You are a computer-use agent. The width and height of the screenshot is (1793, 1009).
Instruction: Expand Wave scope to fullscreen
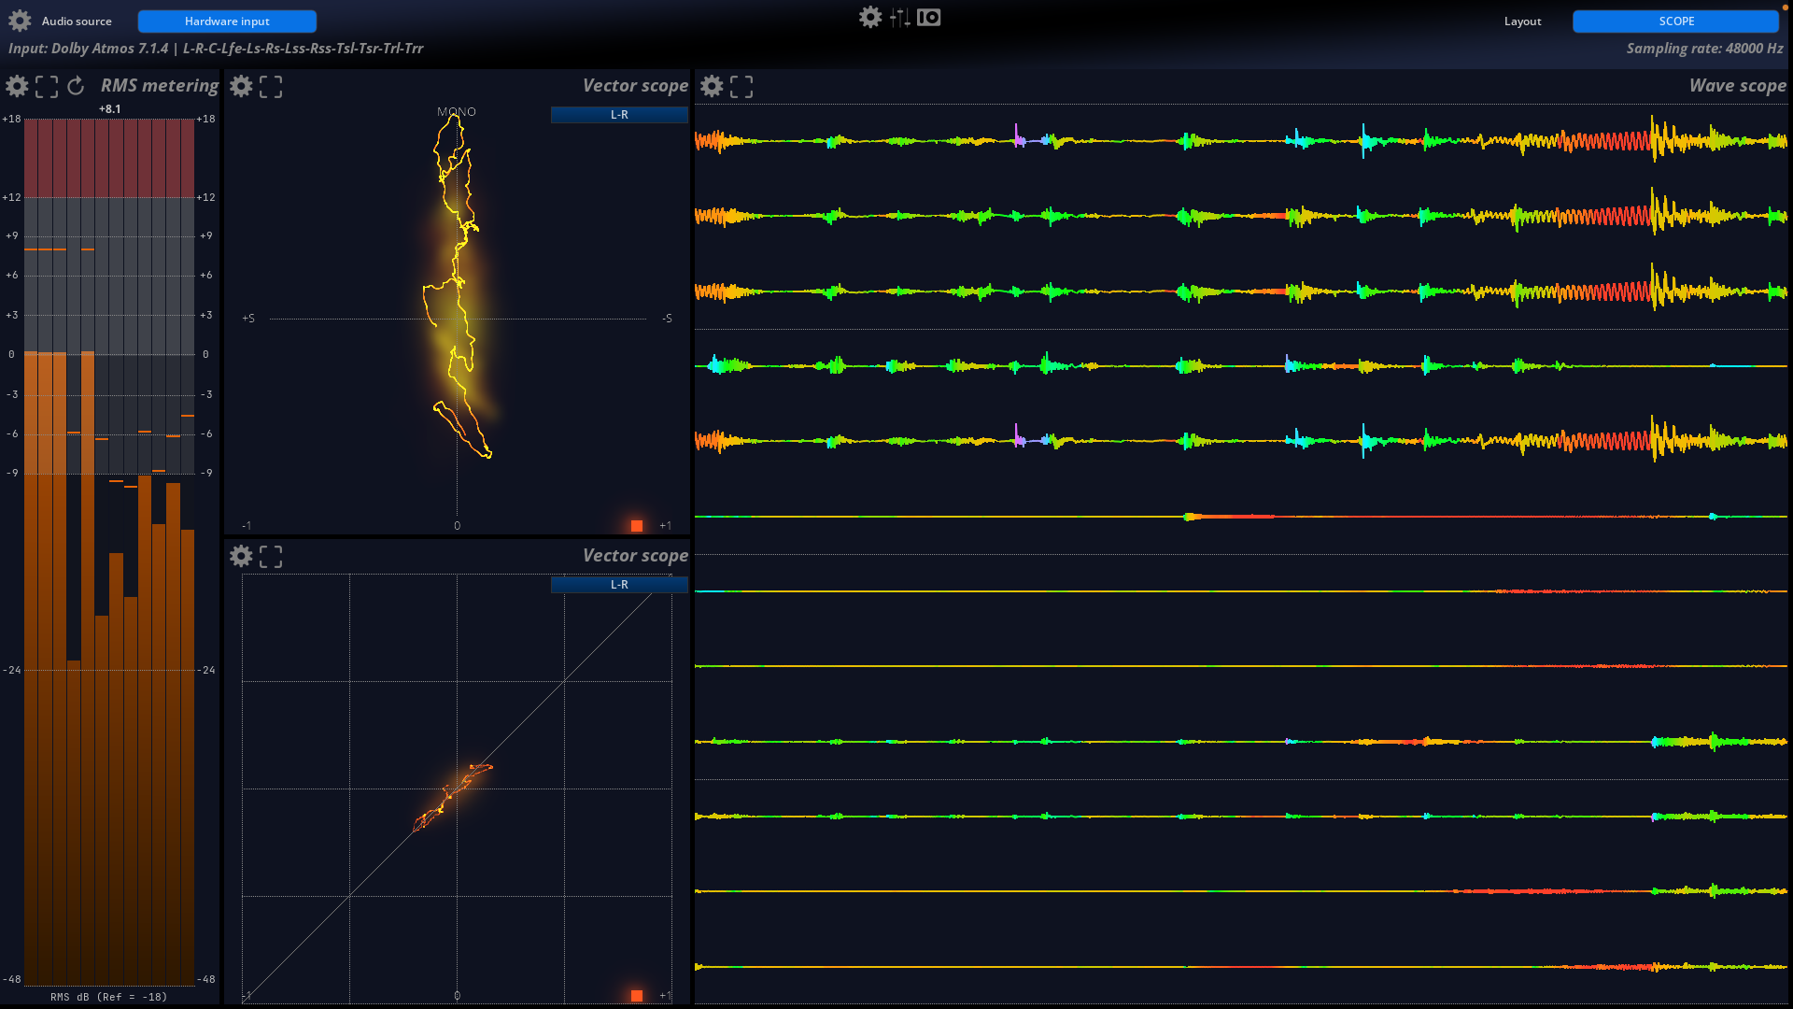(741, 86)
